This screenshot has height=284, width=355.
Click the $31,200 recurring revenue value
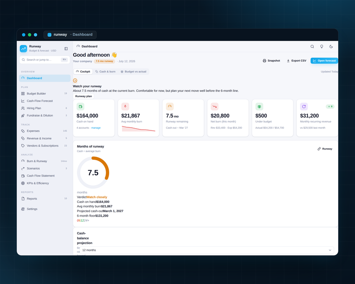tap(309, 116)
